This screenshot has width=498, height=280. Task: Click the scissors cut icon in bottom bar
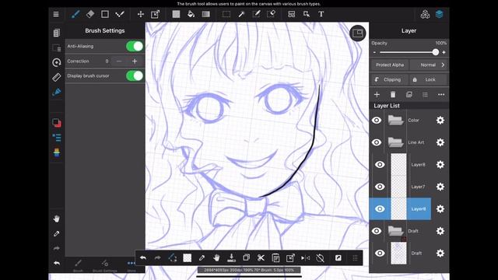(261, 257)
